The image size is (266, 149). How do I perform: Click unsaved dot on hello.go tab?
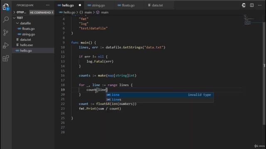80,5
